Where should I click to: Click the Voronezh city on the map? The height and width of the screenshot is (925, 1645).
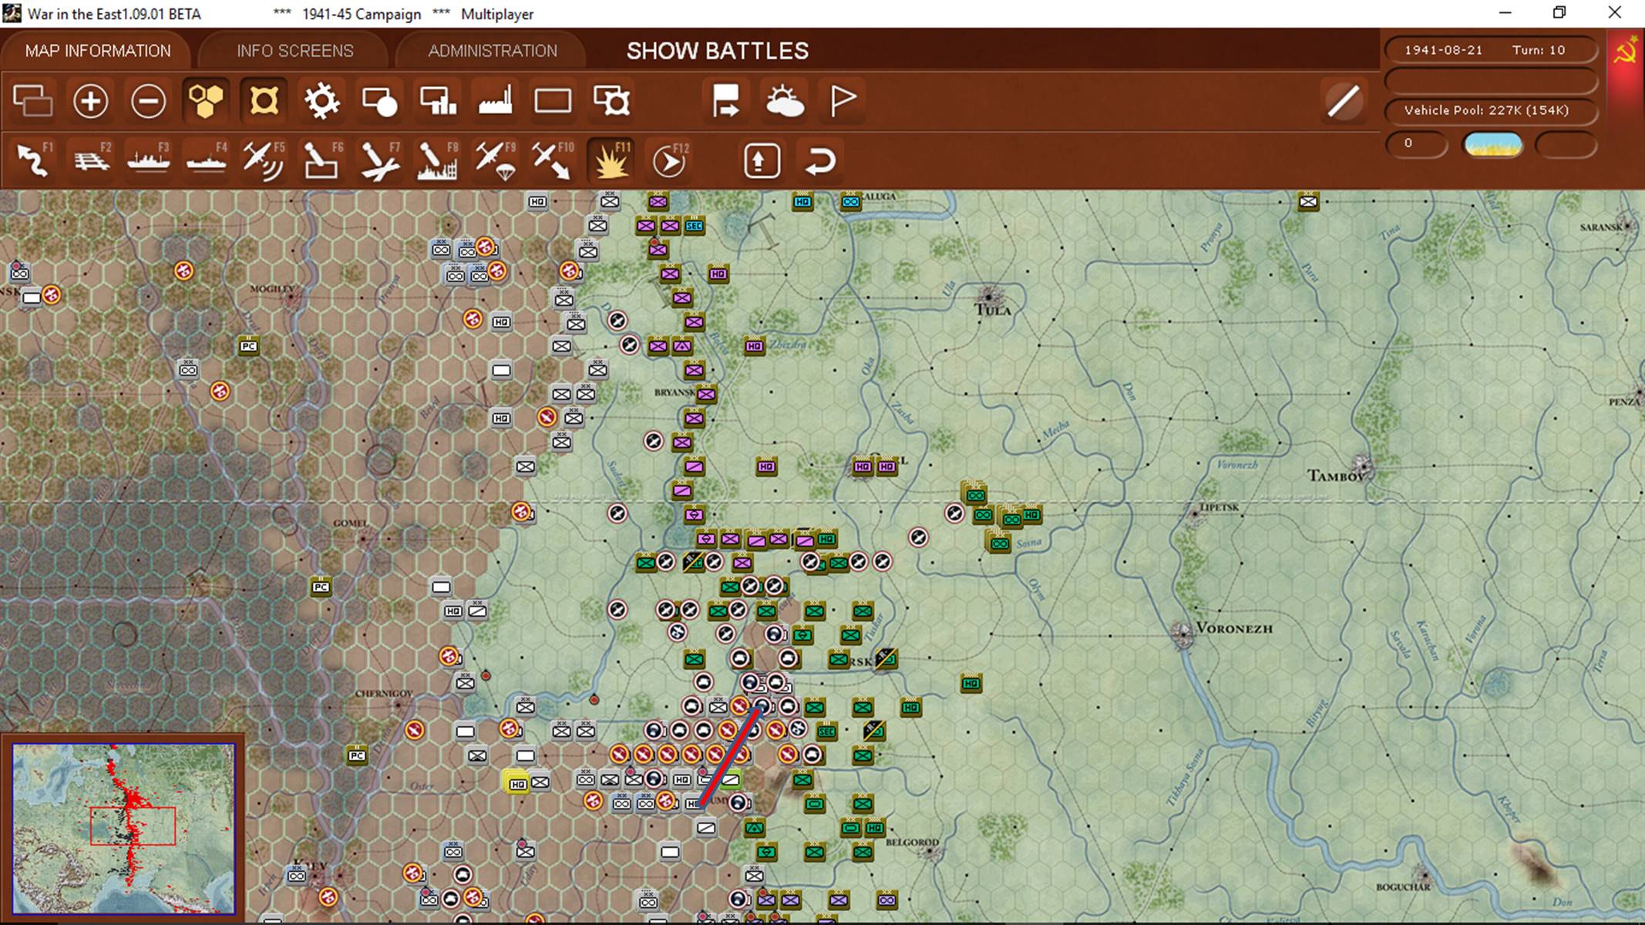click(x=1182, y=634)
